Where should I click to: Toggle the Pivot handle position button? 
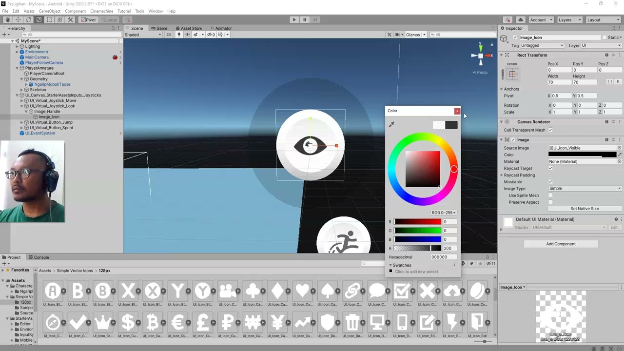tap(88, 20)
